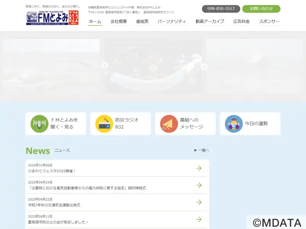Open 動画アーカイブ menu item
The image size is (306, 229).
coord(210,21)
